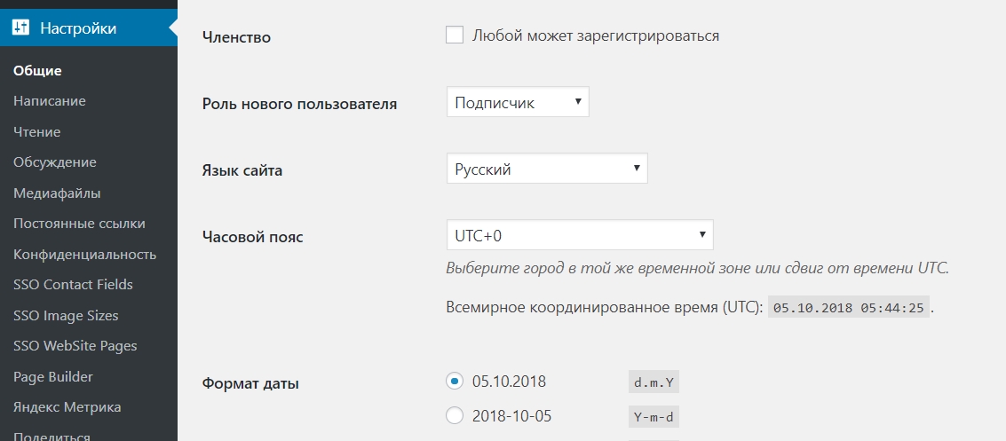Open the Часовой пояс UTC+0 dropdown
1006x441 pixels.
click(x=580, y=235)
